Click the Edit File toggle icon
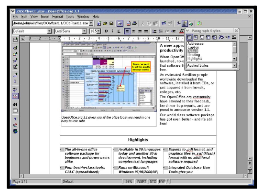262x192 pixels. click(120, 23)
